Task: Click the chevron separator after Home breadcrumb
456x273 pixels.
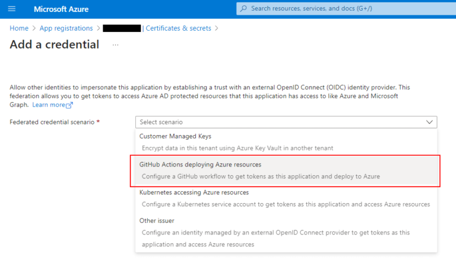Action: (x=34, y=28)
